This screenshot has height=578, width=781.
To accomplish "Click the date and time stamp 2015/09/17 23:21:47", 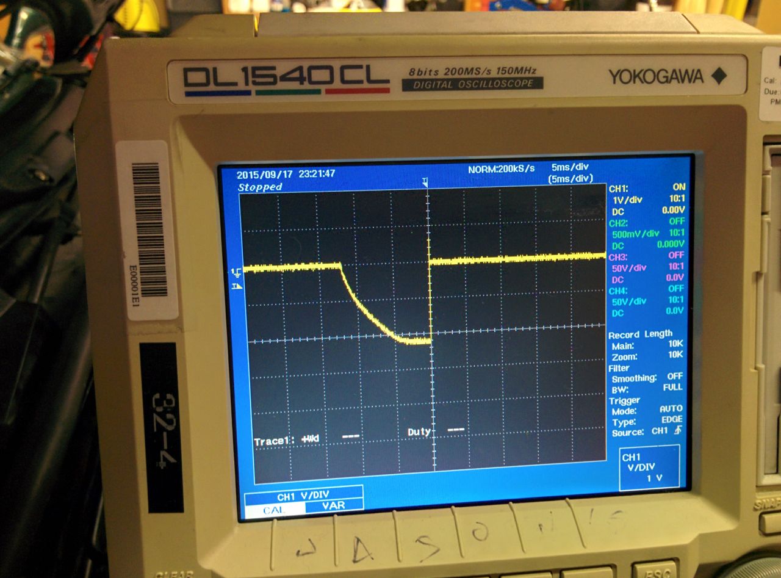I will (x=286, y=174).
